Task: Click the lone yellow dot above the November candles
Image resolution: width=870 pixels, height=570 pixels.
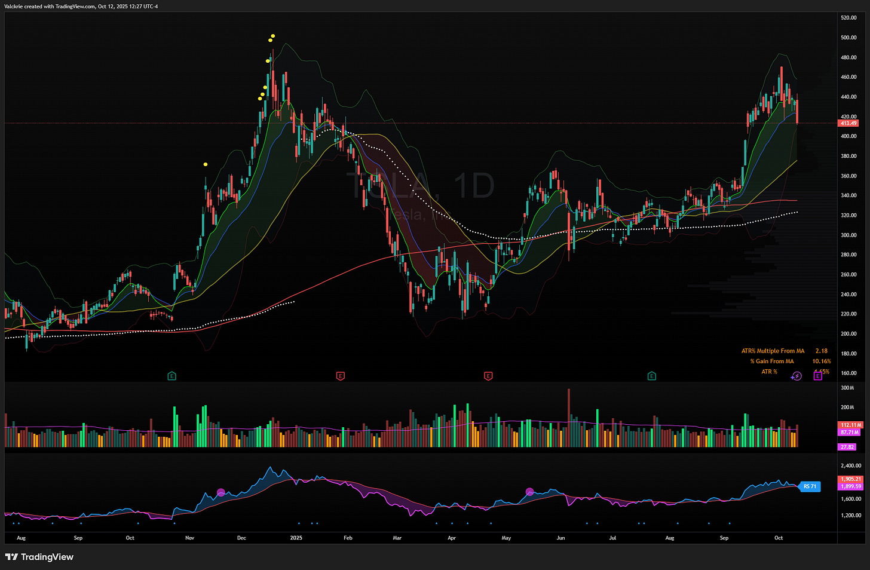Action: (206, 164)
